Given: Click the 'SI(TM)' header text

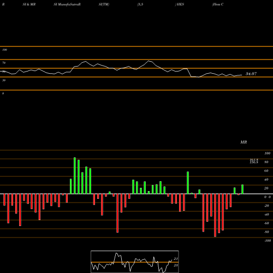Looking at the screenshot, I should pyautogui.click(x=104, y=4).
